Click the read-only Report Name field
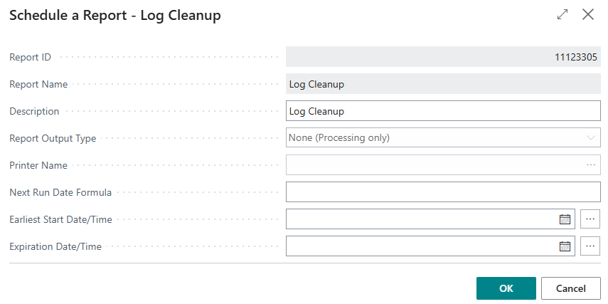The image size is (608, 304). pyautogui.click(x=444, y=84)
